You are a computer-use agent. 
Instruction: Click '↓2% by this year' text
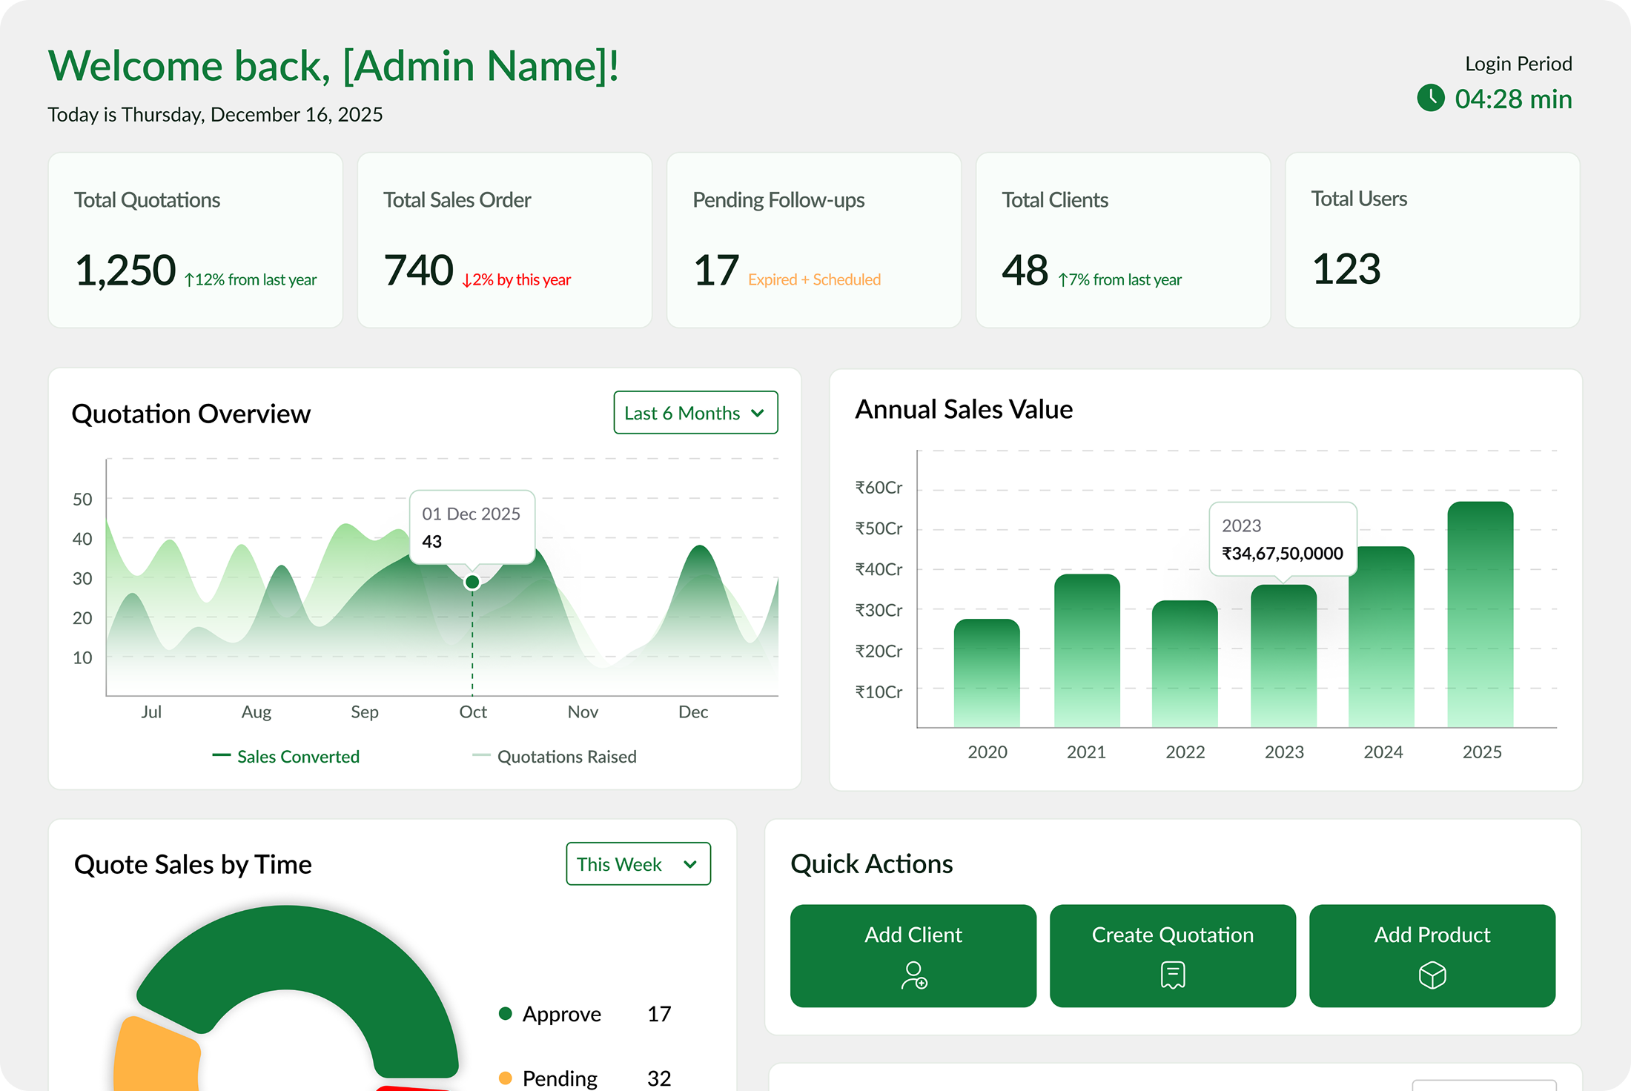click(517, 279)
